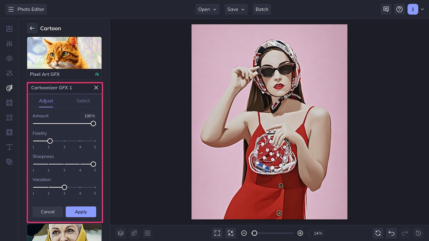Image resolution: width=429 pixels, height=241 pixels.
Task: Click the collapse-arrows icon beside fit to screen
Action: (x=231, y=233)
